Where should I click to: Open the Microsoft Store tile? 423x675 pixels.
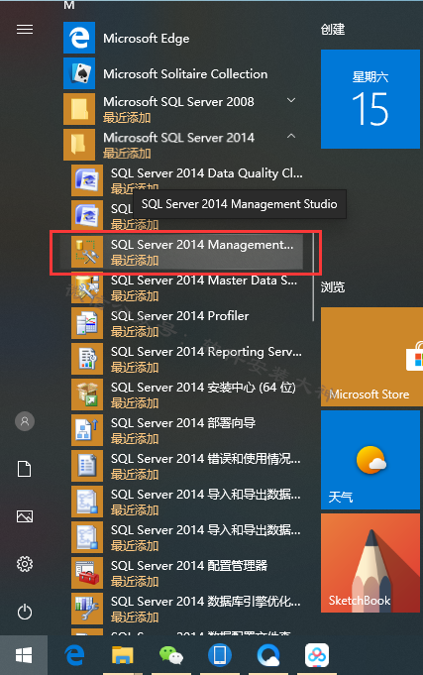[x=371, y=357]
